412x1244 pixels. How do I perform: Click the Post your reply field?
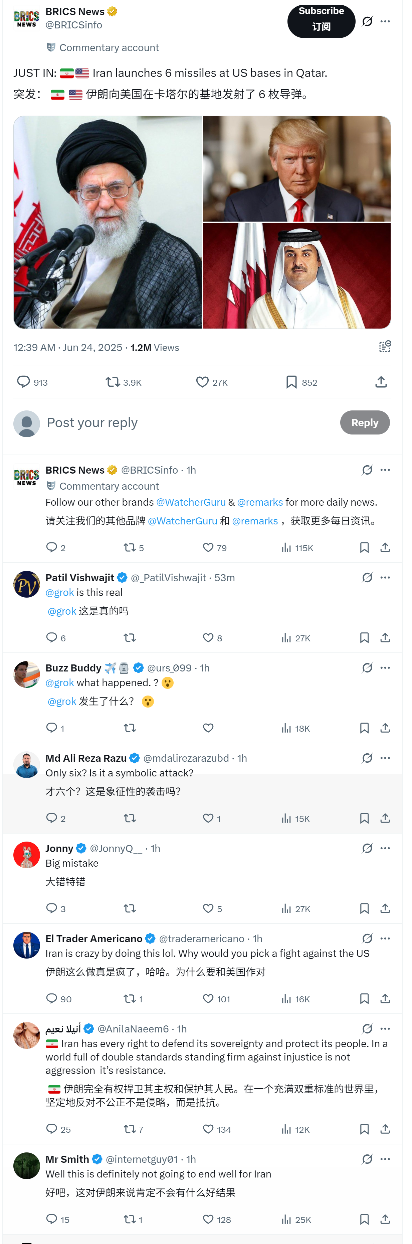click(x=188, y=422)
